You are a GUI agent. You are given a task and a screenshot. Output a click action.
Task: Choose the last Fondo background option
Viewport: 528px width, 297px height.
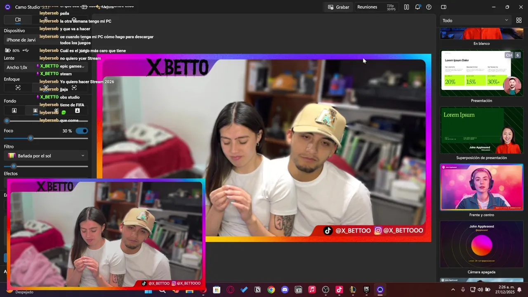[x=77, y=111]
